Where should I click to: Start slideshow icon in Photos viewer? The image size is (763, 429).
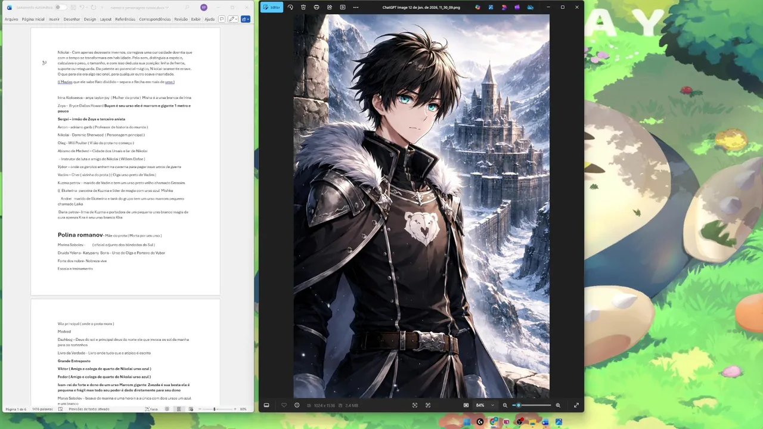(x=343, y=7)
